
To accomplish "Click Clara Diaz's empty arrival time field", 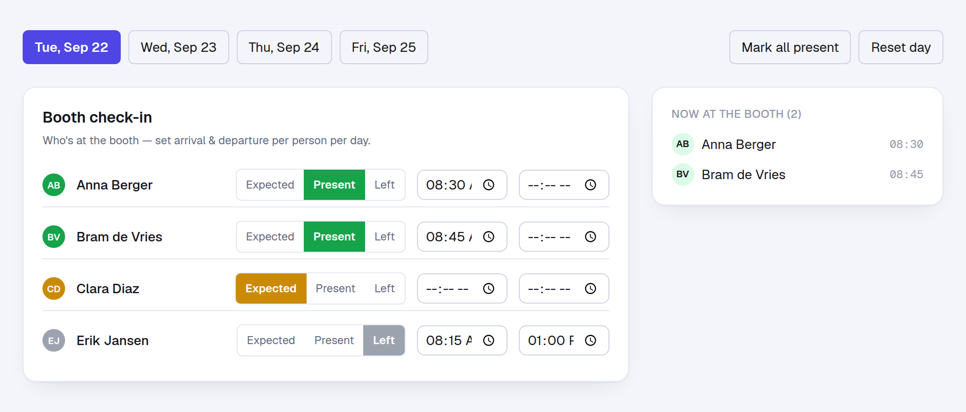I will point(462,288).
